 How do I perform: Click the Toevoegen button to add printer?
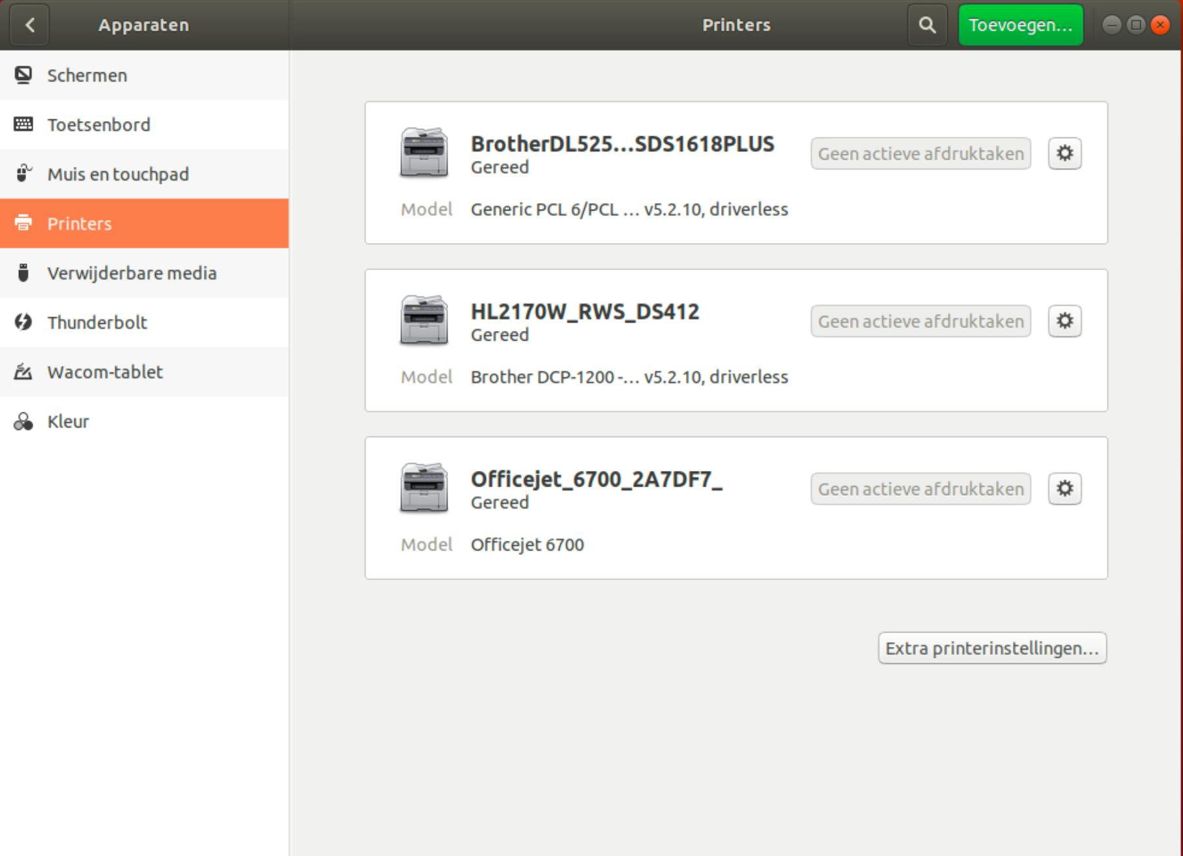click(x=1020, y=25)
